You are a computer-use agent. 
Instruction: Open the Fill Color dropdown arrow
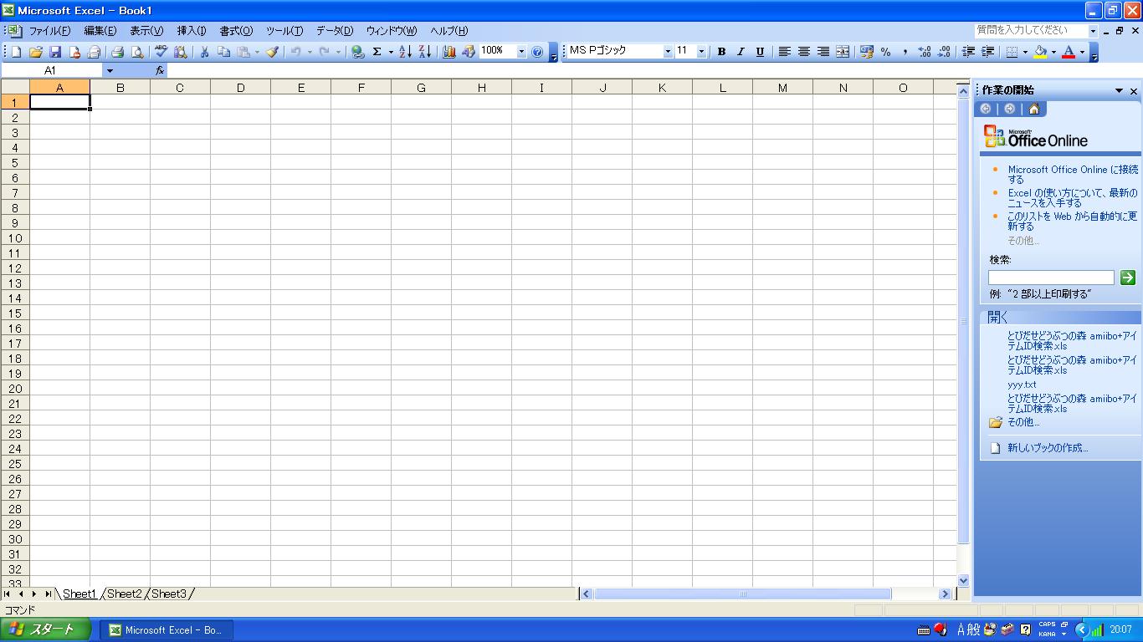[x=1053, y=52]
